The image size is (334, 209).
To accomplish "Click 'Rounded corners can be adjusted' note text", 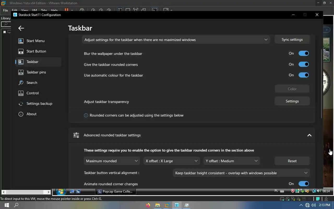I will tap(136, 115).
